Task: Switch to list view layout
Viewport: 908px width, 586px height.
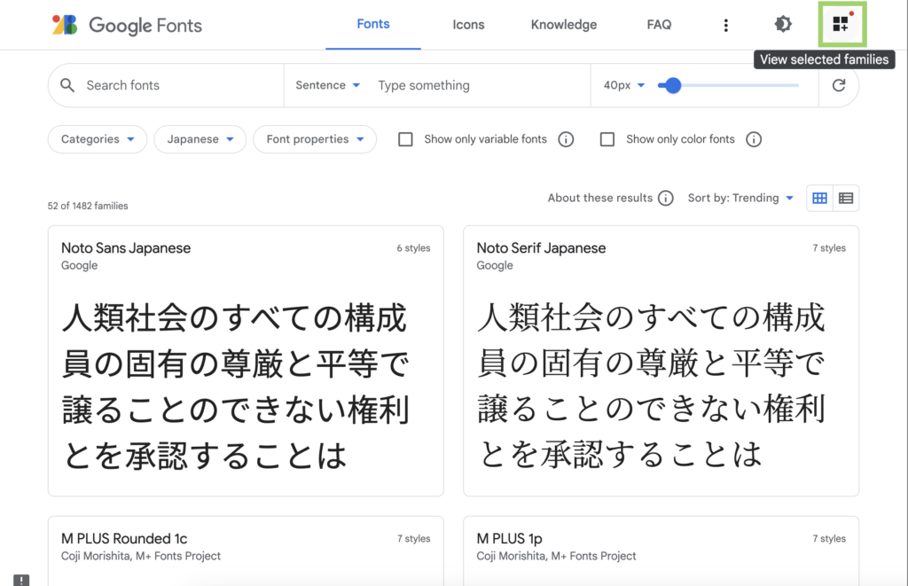Action: (846, 199)
